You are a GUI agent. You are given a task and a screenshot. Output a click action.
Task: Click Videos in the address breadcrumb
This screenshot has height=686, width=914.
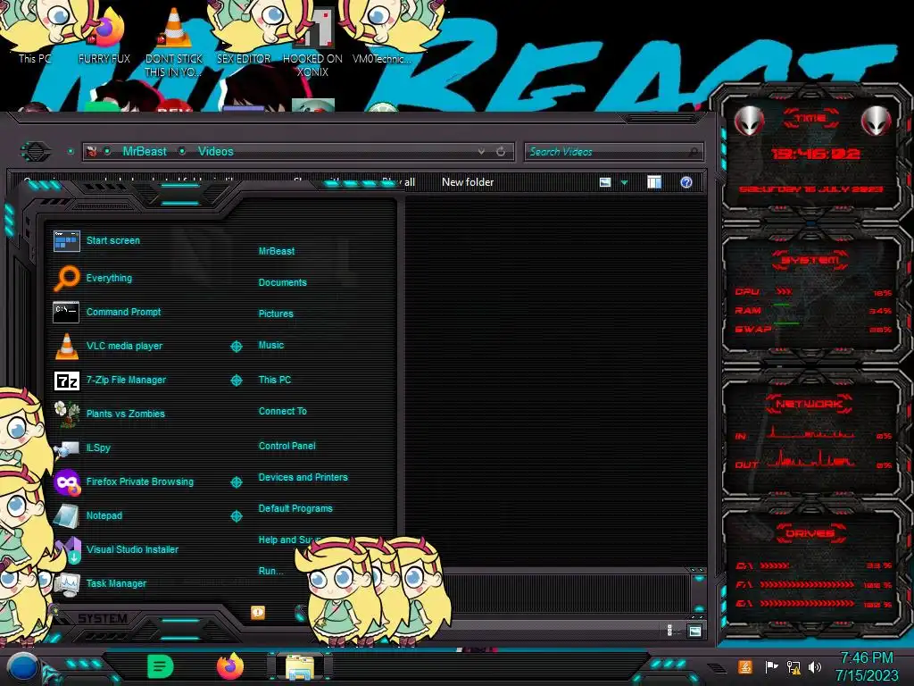216,152
